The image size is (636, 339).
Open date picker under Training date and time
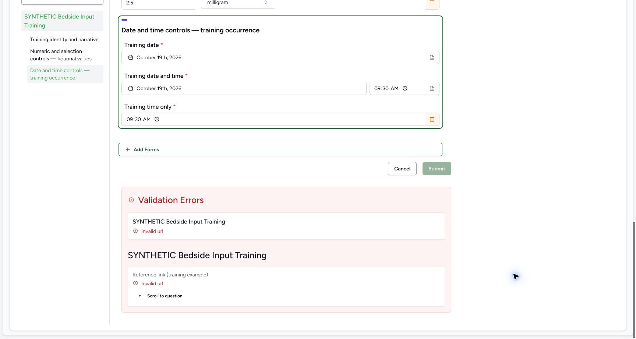[244, 88]
